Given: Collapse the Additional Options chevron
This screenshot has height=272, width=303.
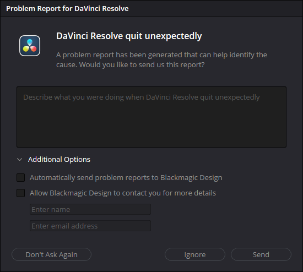Looking at the screenshot, I should [x=19, y=160].
